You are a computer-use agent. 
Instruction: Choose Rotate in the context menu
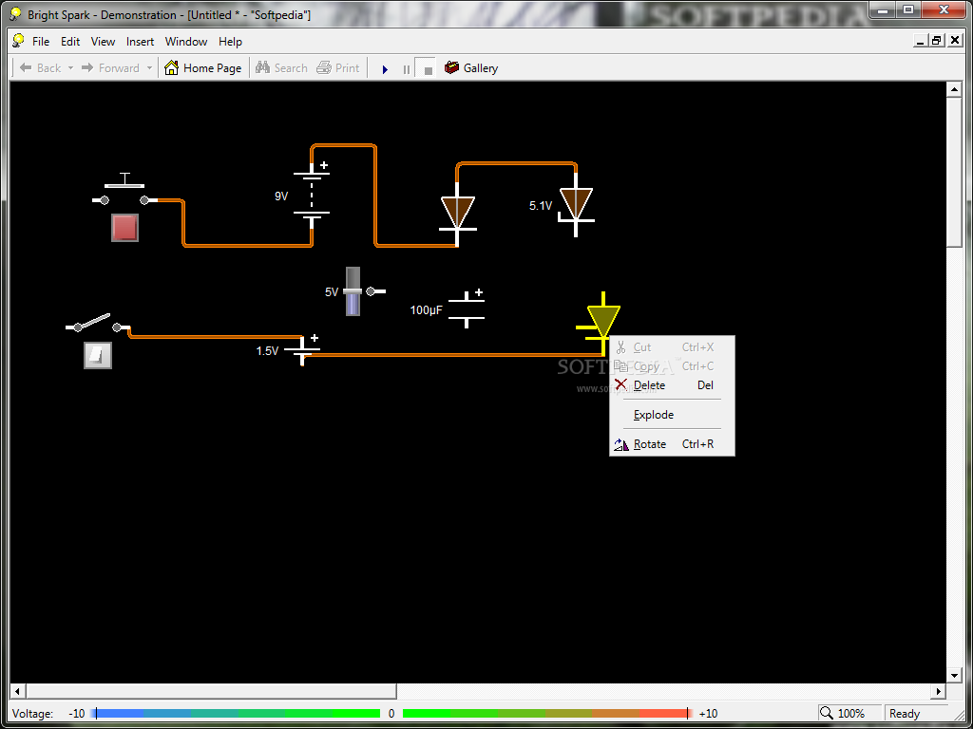tap(672, 444)
